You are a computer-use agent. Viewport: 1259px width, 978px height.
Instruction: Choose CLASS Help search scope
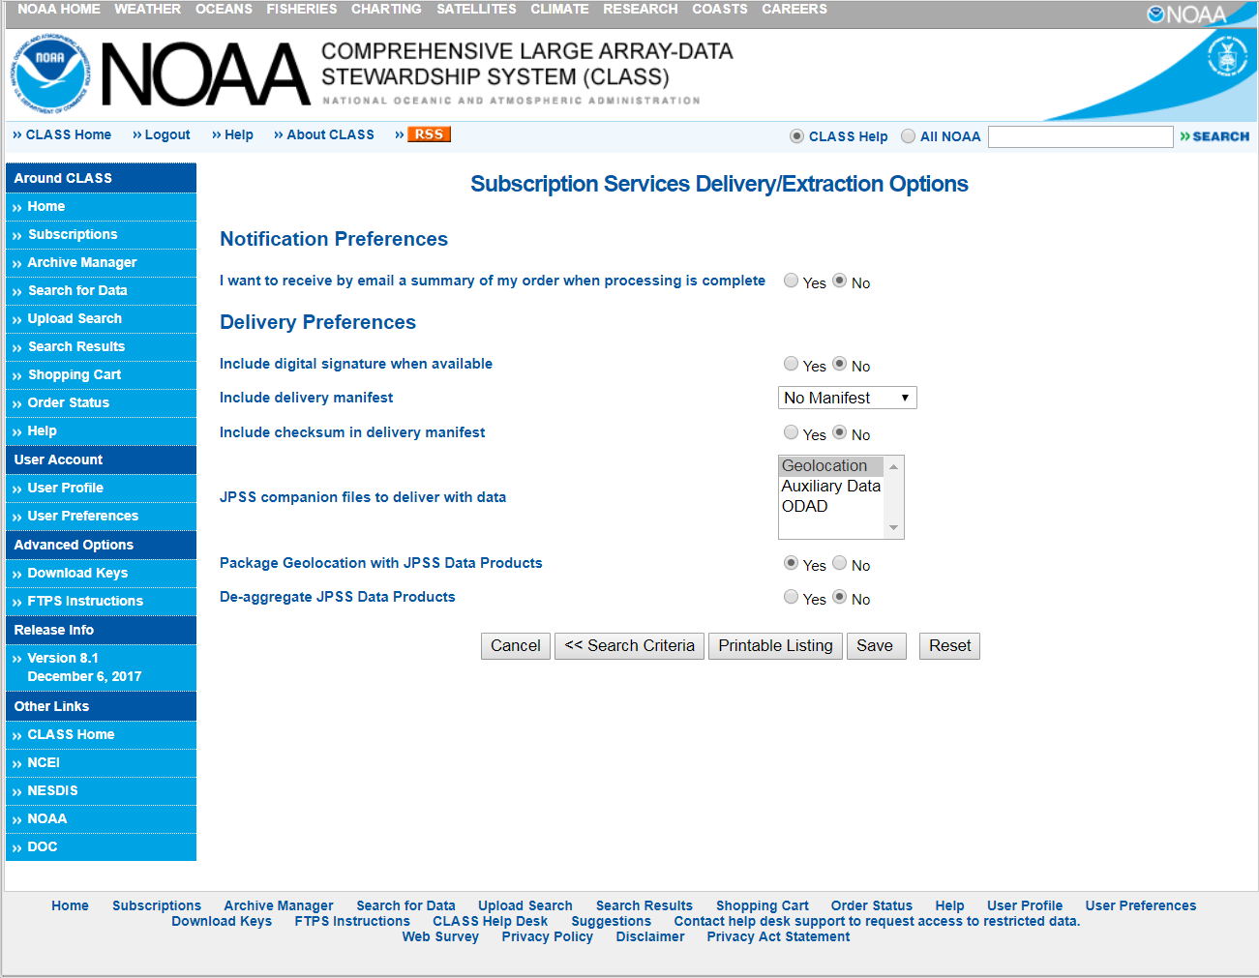pyautogui.click(x=796, y=136)
